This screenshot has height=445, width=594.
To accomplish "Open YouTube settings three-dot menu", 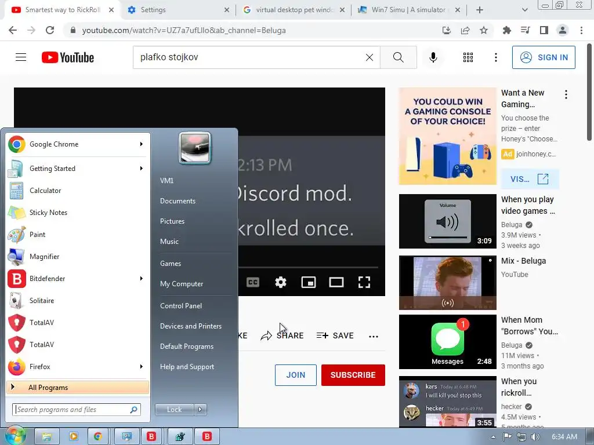I will point(495,57).
